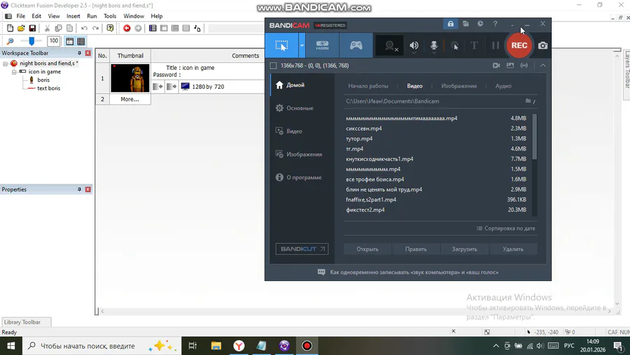The image size is (630, 355).
Task: Open Сортировка по дате sort dropdown
Action: tap(506, 229)
